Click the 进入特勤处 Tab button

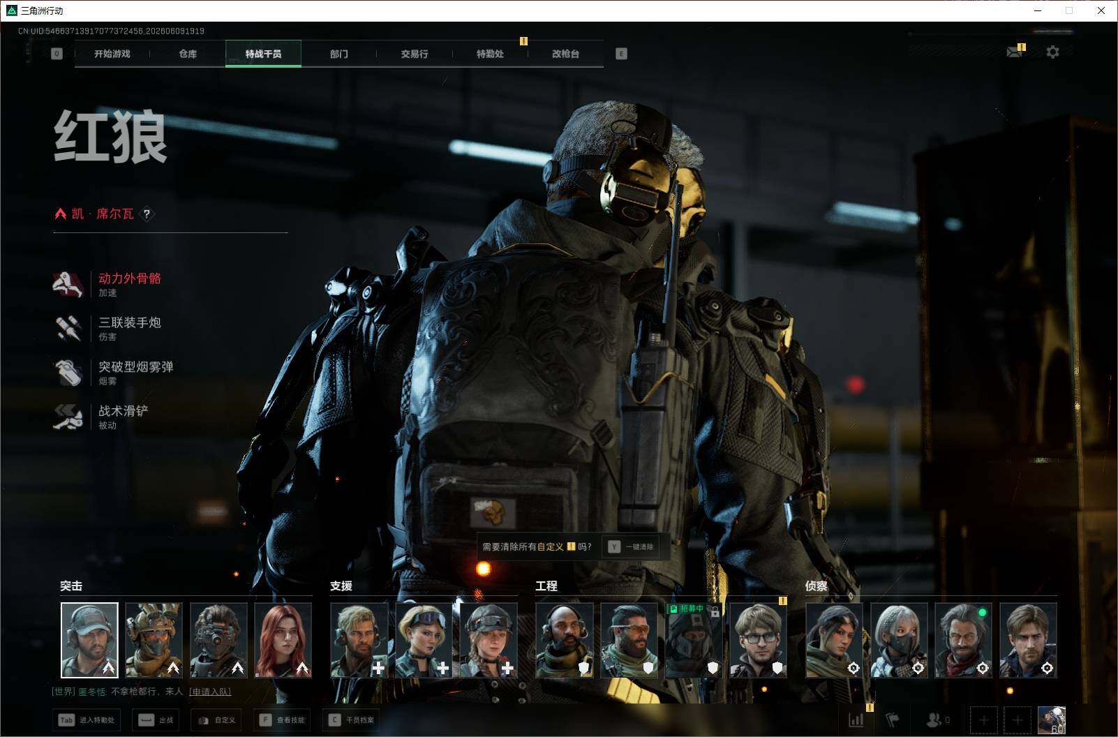pos(87,720)
